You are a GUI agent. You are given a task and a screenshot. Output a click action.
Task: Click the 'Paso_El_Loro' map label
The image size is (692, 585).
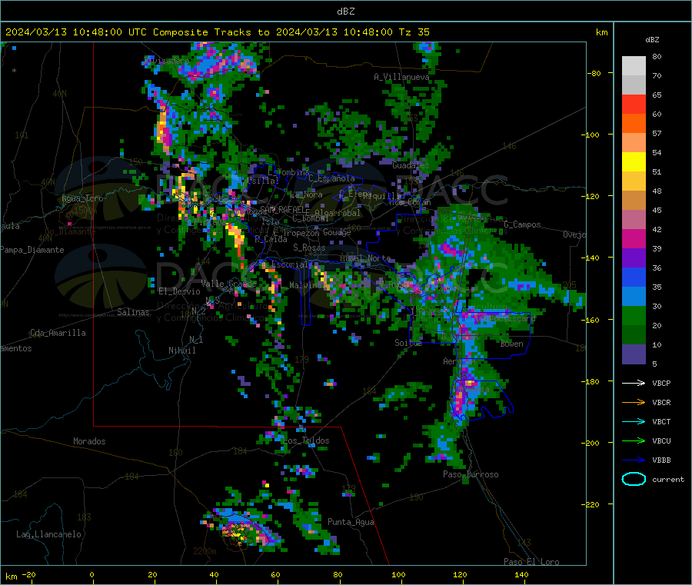pos(532,562)
